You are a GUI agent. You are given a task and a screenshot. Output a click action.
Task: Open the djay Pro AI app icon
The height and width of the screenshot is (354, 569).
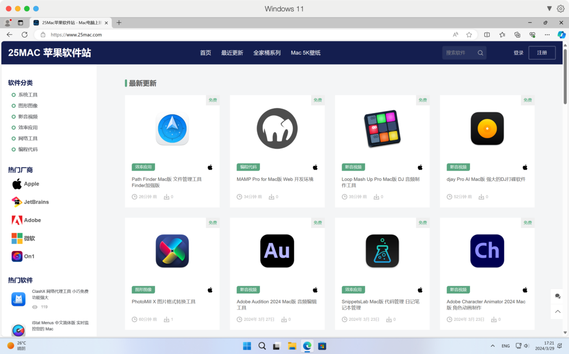point(487,128)
